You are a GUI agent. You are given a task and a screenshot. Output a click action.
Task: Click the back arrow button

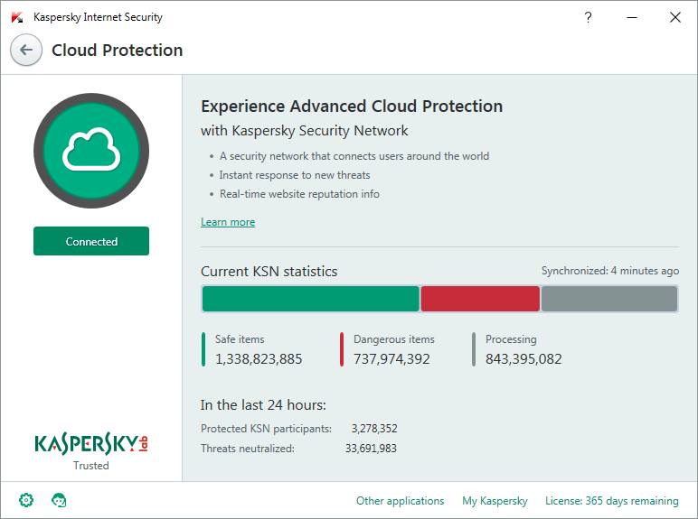(25, 51)
